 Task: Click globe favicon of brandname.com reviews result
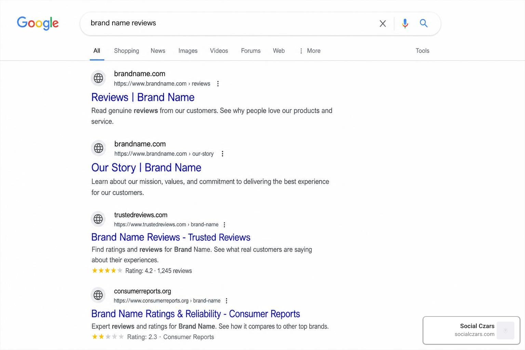(x=98, y=78)
